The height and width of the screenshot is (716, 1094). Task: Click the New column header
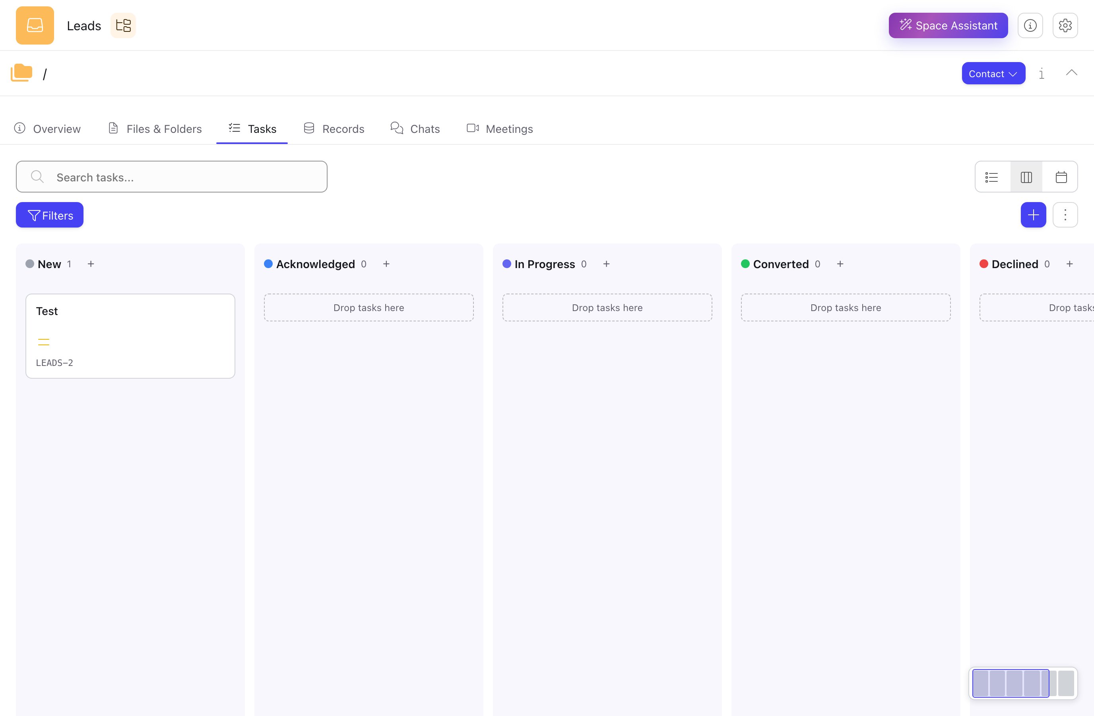49,264
